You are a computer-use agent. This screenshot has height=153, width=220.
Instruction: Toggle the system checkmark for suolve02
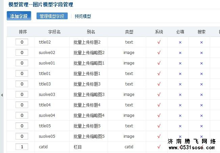click(159, 53)
